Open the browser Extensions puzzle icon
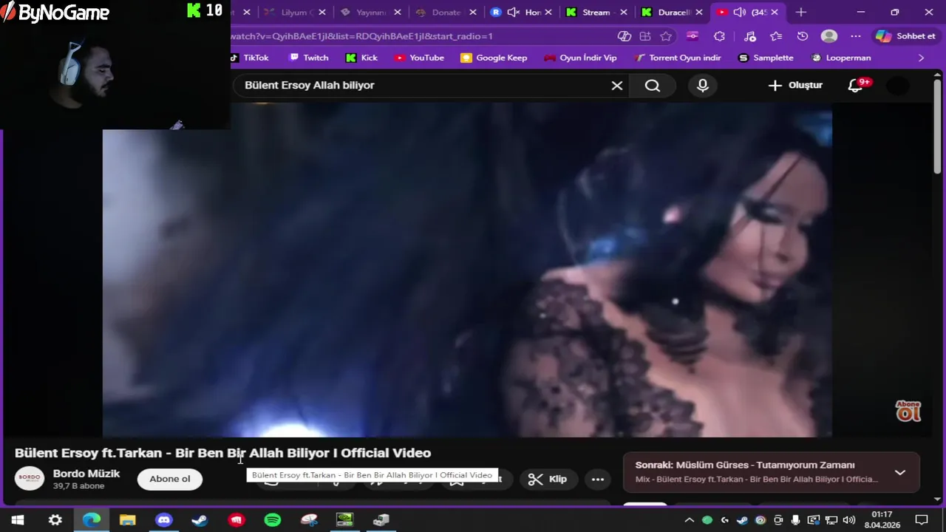 719,36
